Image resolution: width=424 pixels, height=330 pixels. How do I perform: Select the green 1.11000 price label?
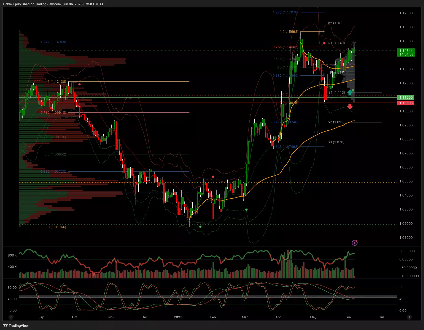tap(406, 98)
